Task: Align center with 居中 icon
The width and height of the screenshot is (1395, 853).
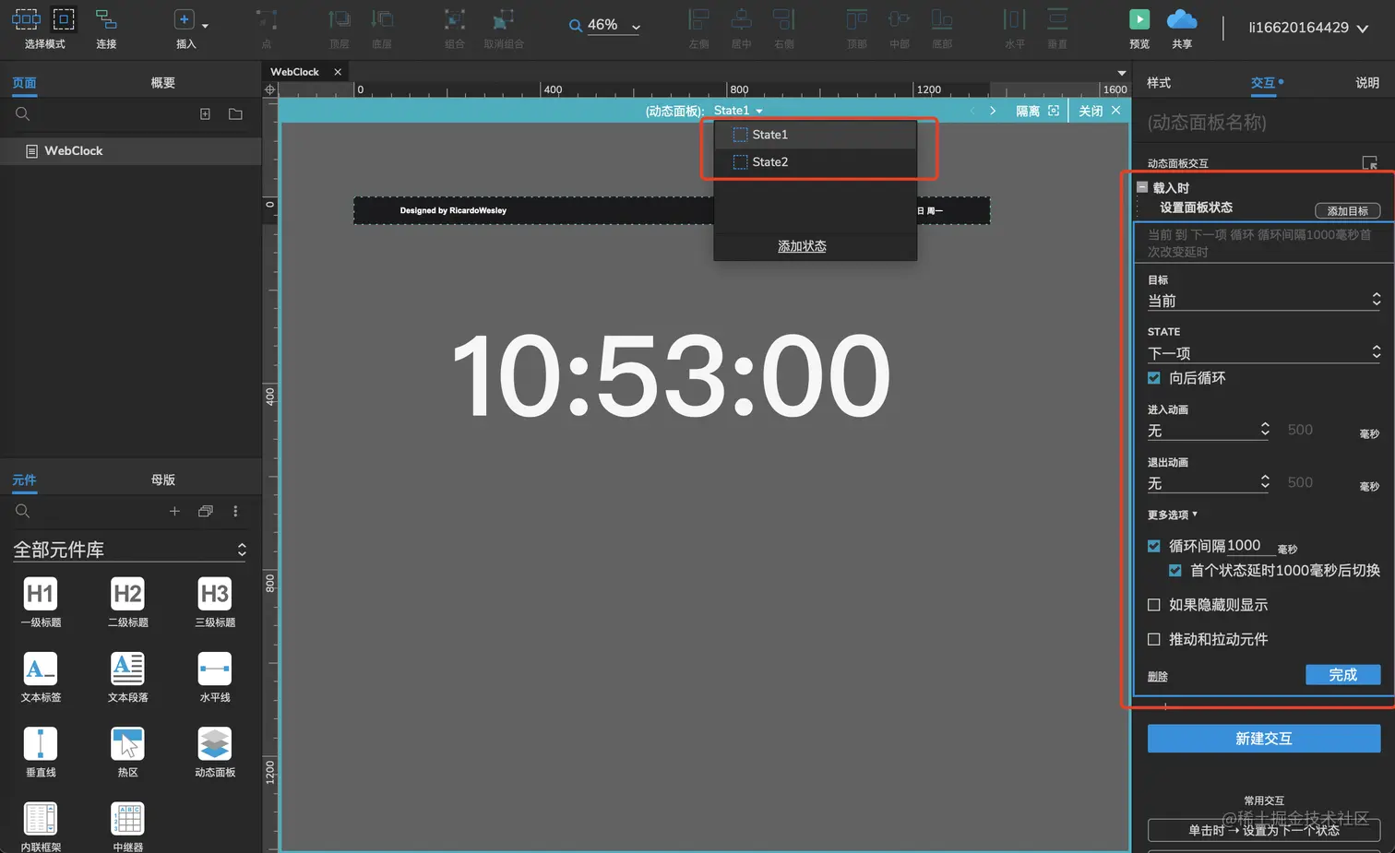Action: click(x=741, y=19)
